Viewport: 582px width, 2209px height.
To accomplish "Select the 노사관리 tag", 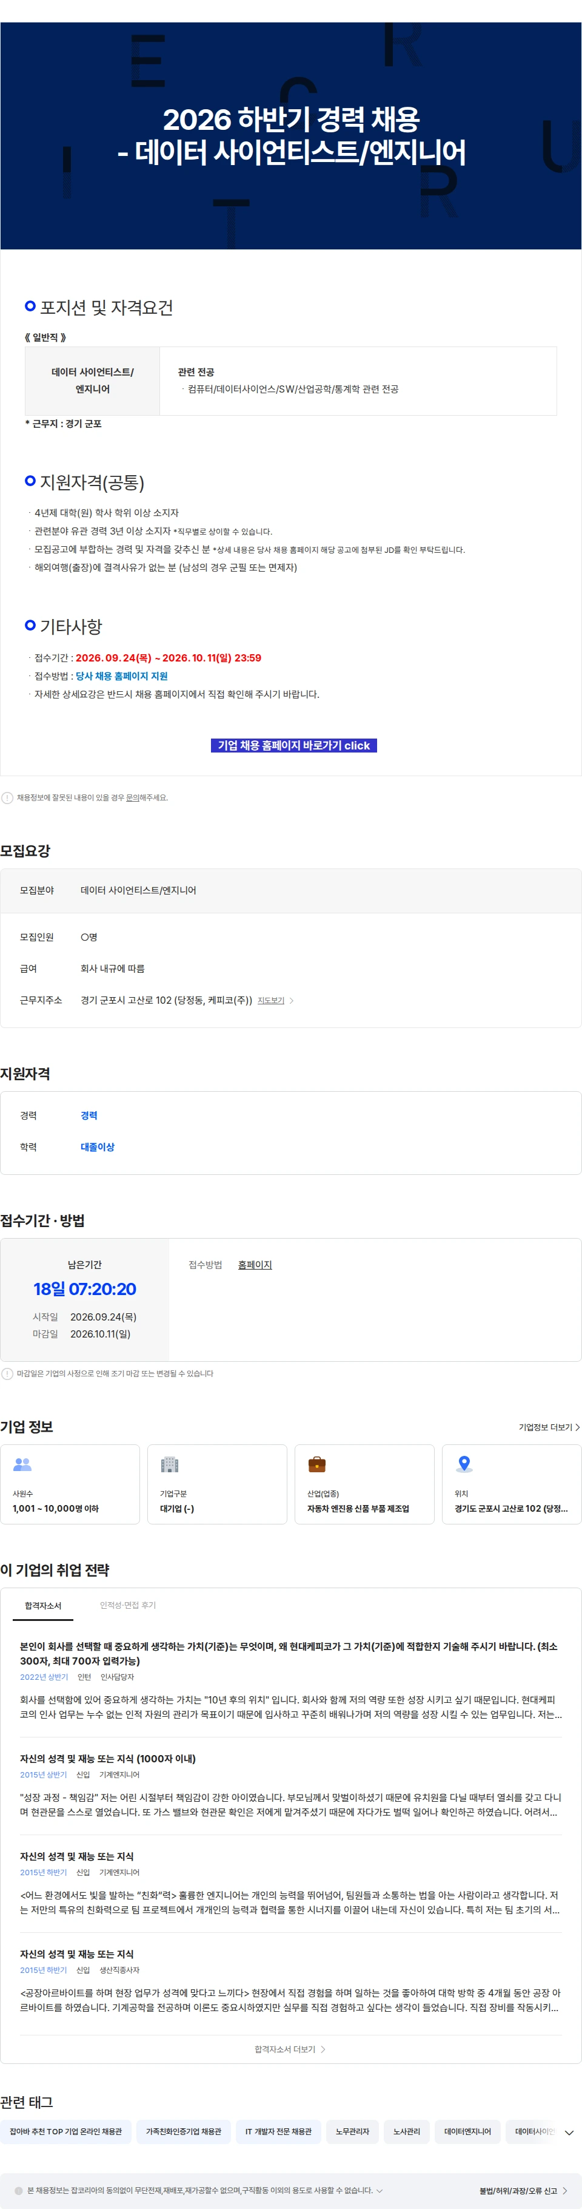I will coord(406,2131).
